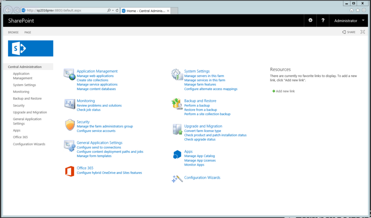The height and width of the screenshot is (218, 371).
Task: Go forward with browser forward arrow
Action: 17,10
